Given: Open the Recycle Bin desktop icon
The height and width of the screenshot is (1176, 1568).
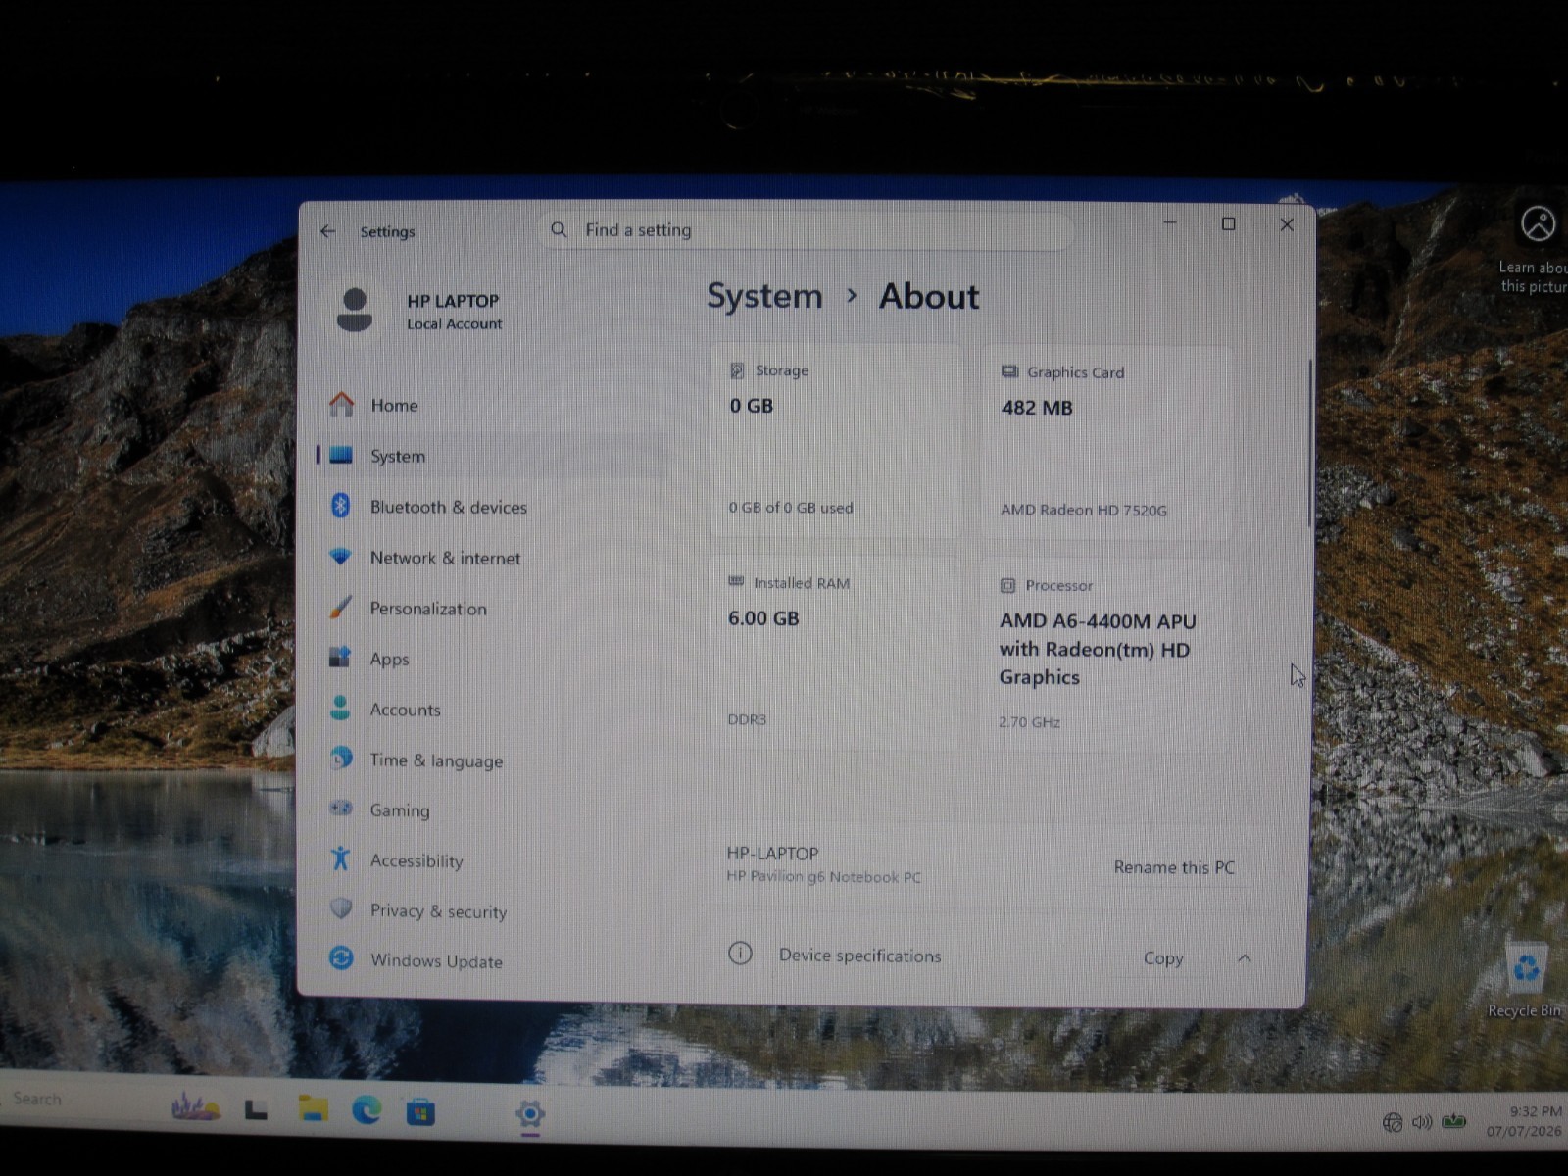Looking at the screenshot, I should coord(1525,980).
